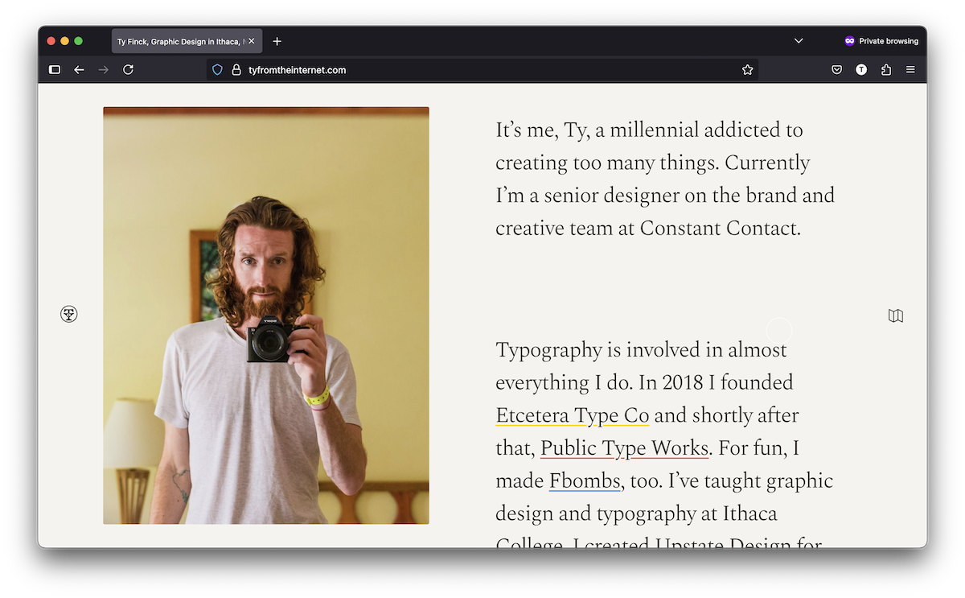This screenshot has height=598, width=965.
Task: Open the Firefox account profile icon
Action: 861,70
